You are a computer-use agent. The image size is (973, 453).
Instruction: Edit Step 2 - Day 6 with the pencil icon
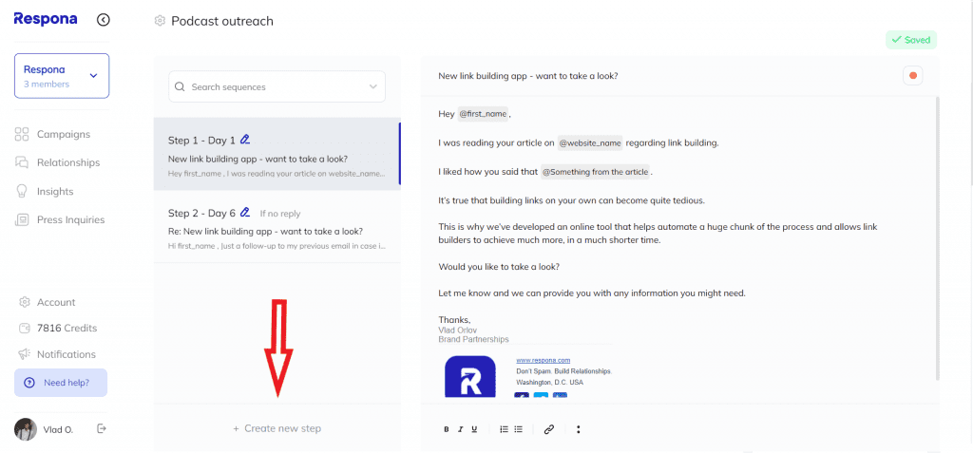245,213
